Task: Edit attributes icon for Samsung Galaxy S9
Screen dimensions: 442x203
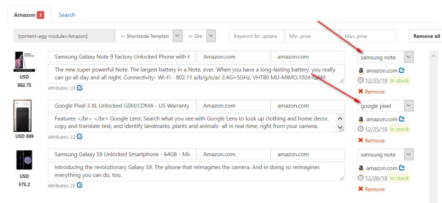Action: pos(80,185)
